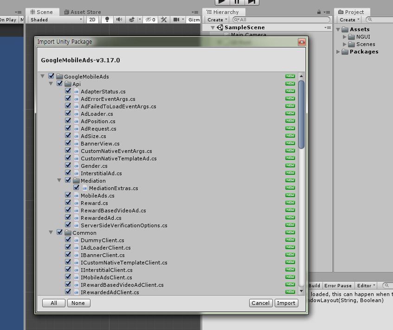Collapse the Assets folder in Project
Viewport: 393px width, 330px height.
(338, 30)
